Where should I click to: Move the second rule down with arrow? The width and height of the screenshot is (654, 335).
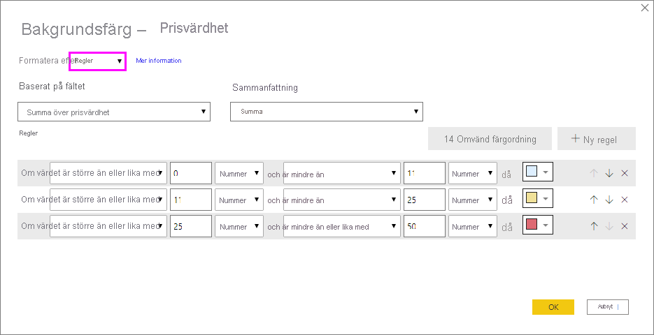(609, 200)
